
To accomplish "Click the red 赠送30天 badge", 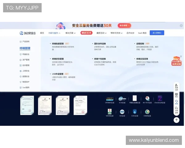I will [x=86, y=33].
